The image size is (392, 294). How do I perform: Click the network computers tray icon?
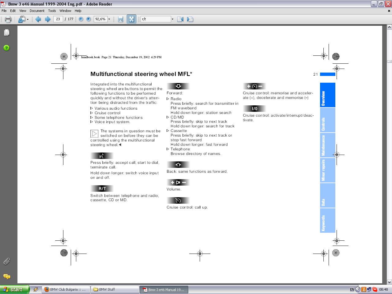369,289
